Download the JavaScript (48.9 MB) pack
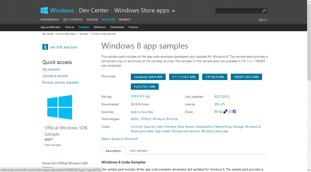This screenshot has height=172, width=311. tap(148, 77)
